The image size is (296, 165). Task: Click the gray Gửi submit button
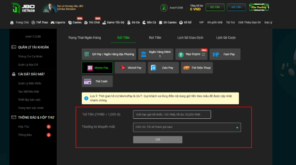158,139
